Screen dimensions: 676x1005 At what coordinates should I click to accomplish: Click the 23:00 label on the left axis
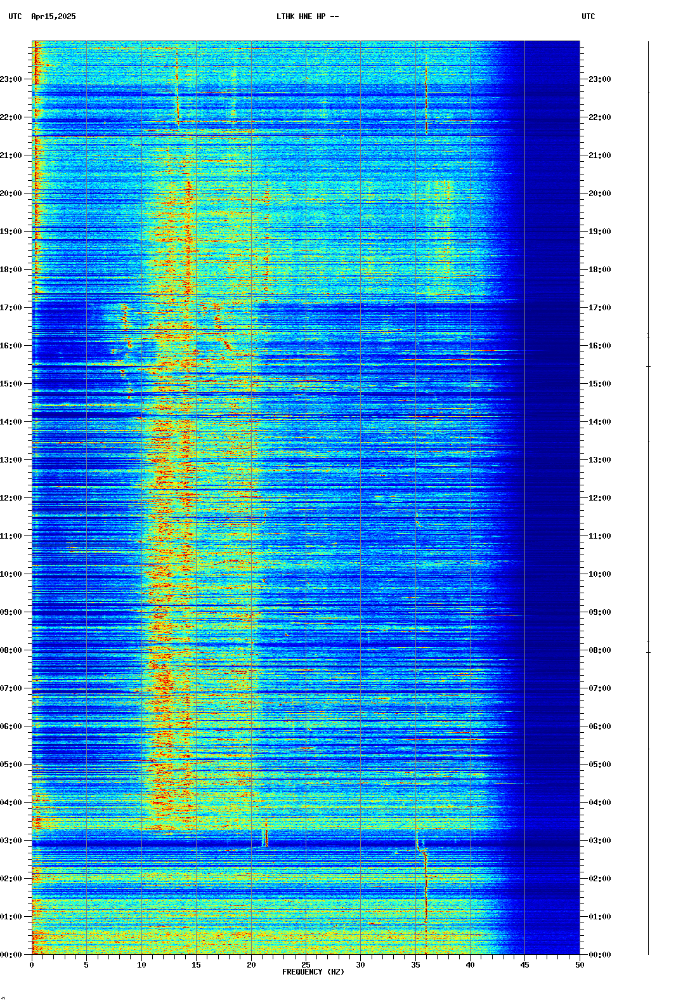pos(11,79)
